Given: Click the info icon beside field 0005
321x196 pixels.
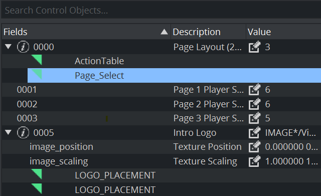Looking at the screenshot, I should (x=23, y=132).
